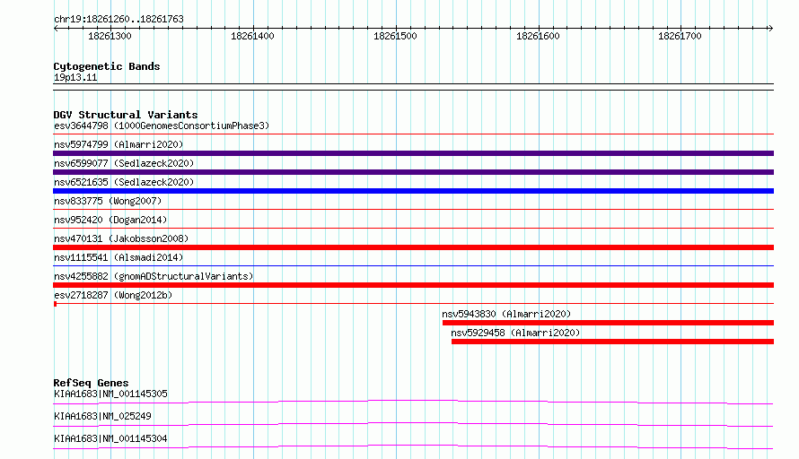Click the 19p13.11 band label
Image resolution: width=799 pixels, height=459 pixels.
(x=75, y=77)
